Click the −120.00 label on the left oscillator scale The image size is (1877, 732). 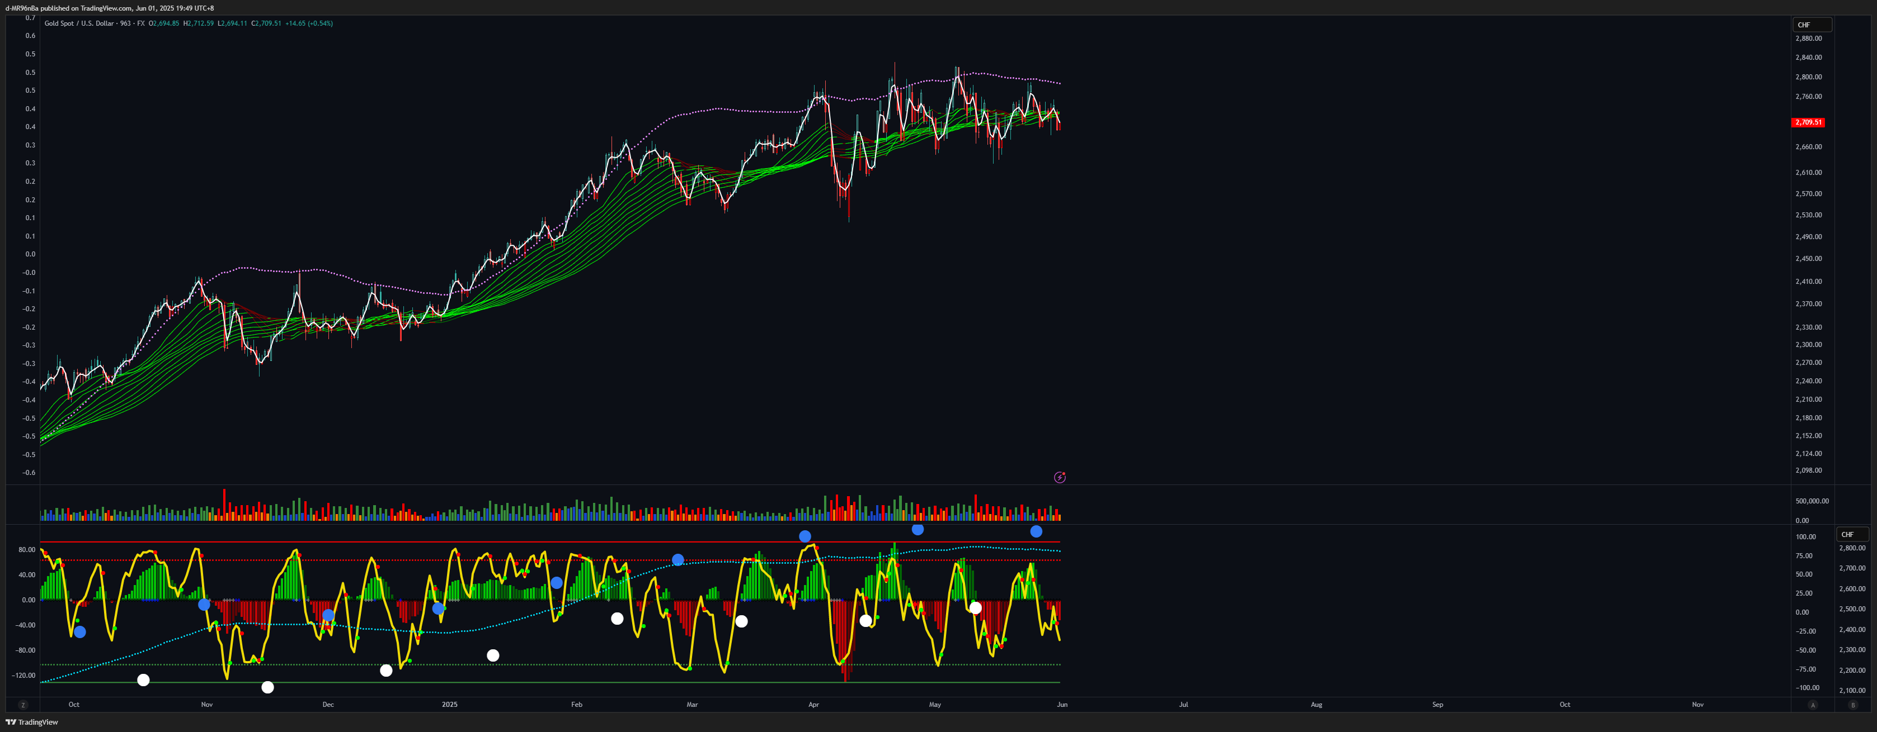point(24,675)
